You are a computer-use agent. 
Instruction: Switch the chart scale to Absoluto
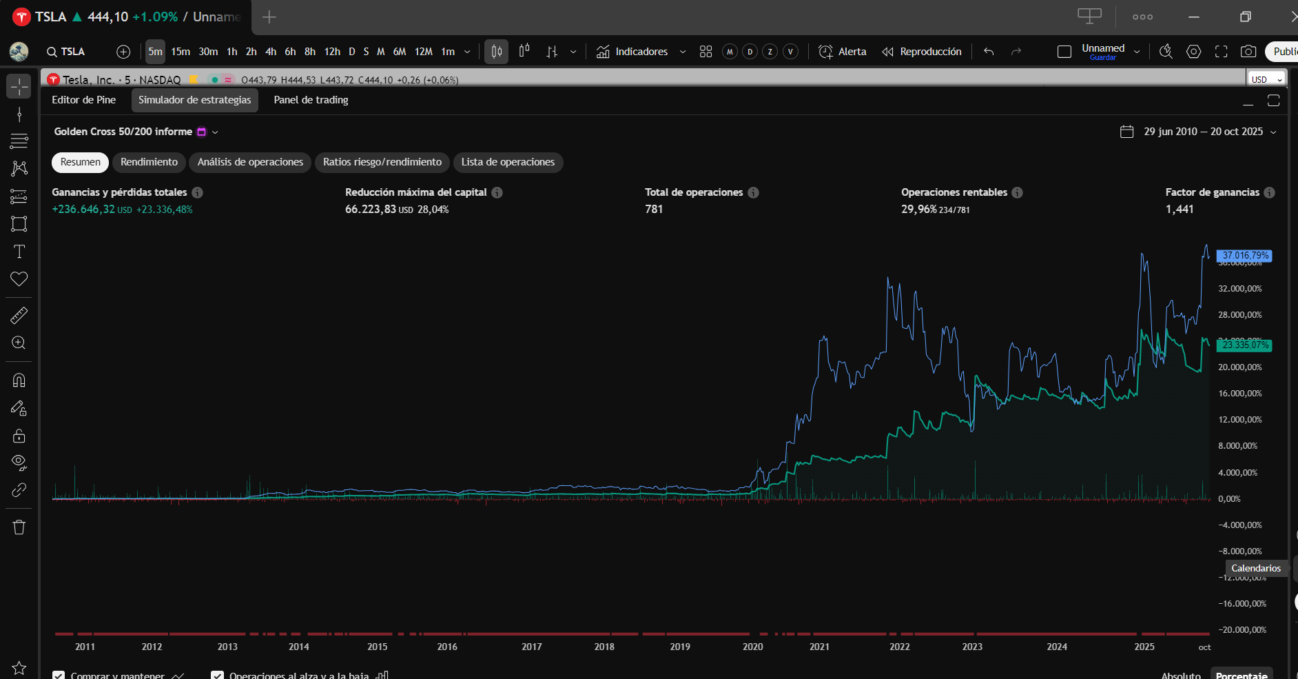click(1181, 675)
